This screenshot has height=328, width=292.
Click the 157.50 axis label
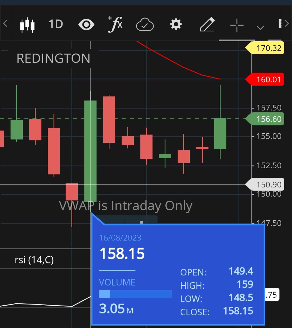269,108
